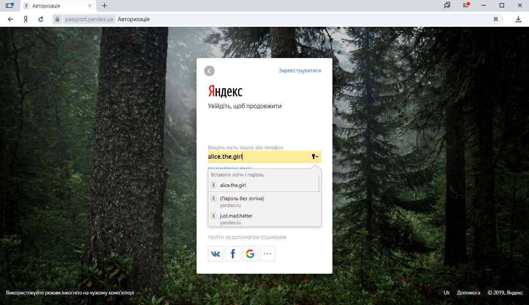The image size is (529, 305).
Task: Select the just.mad.hatter saved login
Action: point(264,219)
